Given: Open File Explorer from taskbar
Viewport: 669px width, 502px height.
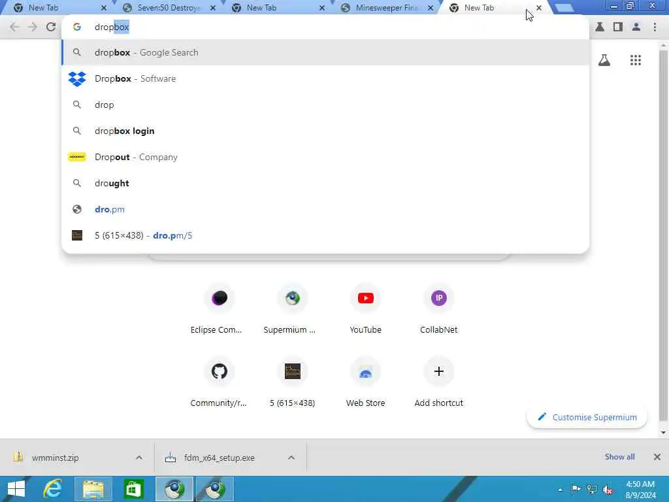Looking at the screenshot, I should (x=93, y=489).
